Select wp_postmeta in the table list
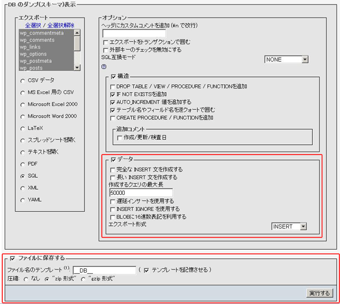This screenshot has height=304, width=340. tap(46, 61)
